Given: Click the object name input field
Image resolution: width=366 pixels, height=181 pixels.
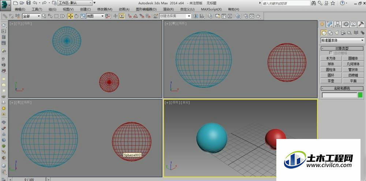Looking at the screenshot, I should coord(339,95).
